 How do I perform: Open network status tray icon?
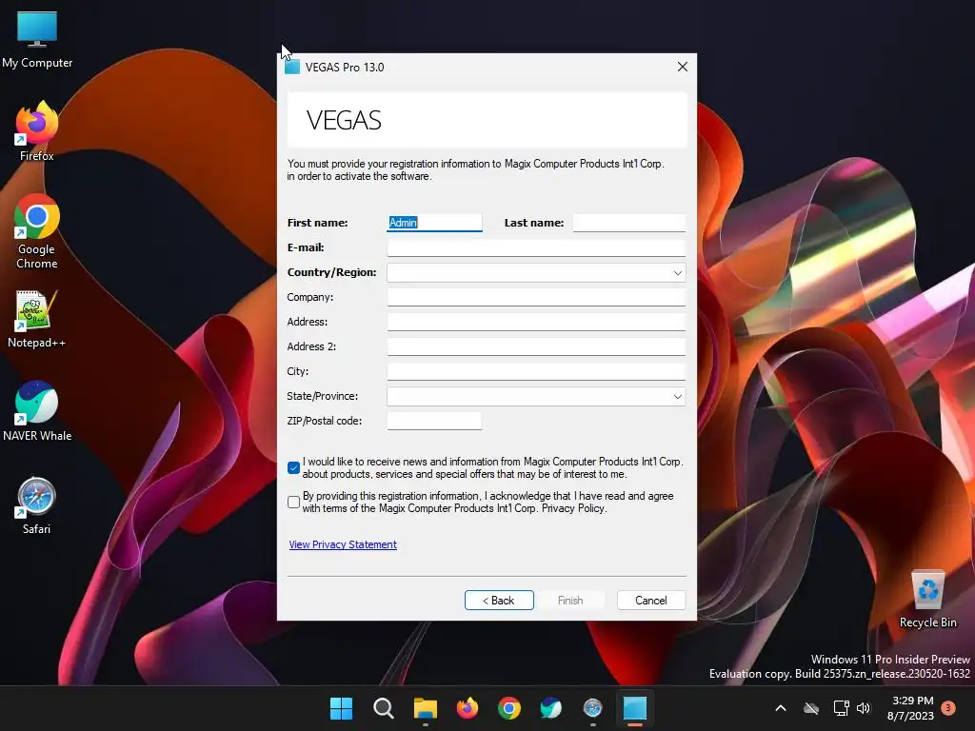tap(841, 708)
